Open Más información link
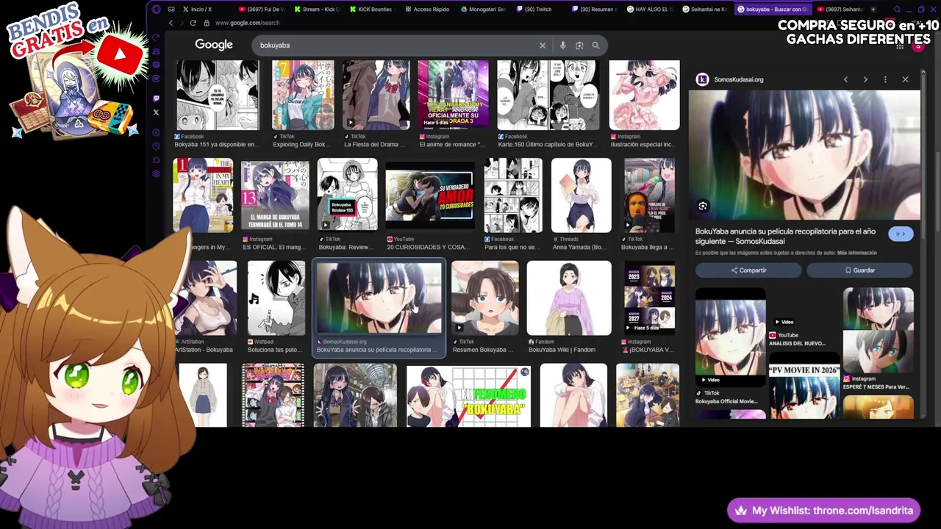 [x=857, y=253]
